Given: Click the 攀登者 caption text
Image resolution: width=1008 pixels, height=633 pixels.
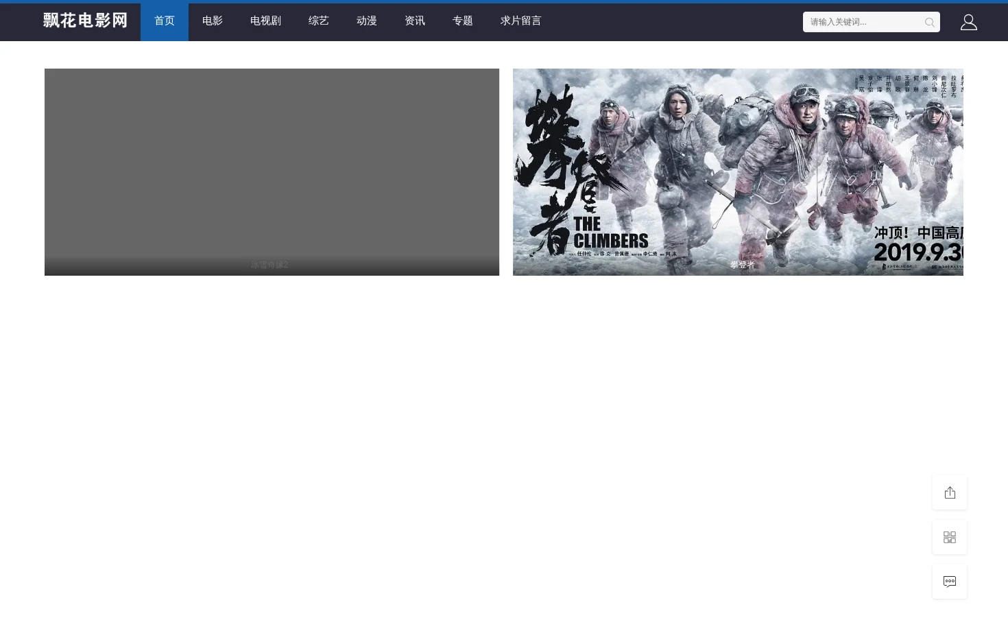Looking at the screenshot, I should point(742,265).
